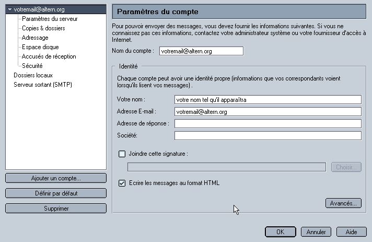Collapse the votremail@altern.org account tree
Viewport: 372px width, 242px height.
[9, 9]
